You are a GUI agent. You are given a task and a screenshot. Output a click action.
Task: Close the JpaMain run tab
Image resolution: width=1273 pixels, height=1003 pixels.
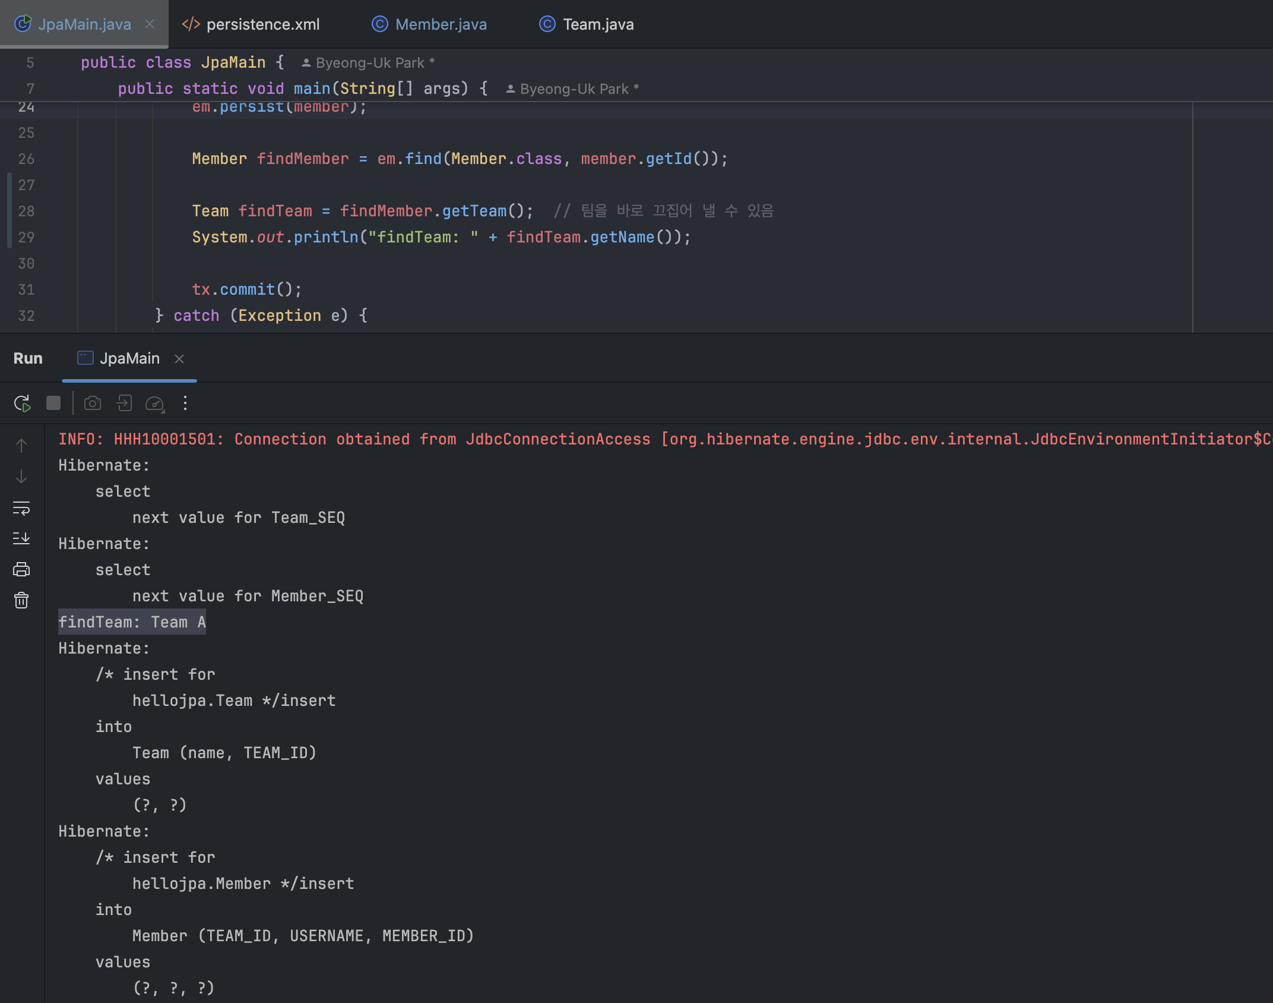(x=179, y=359)
